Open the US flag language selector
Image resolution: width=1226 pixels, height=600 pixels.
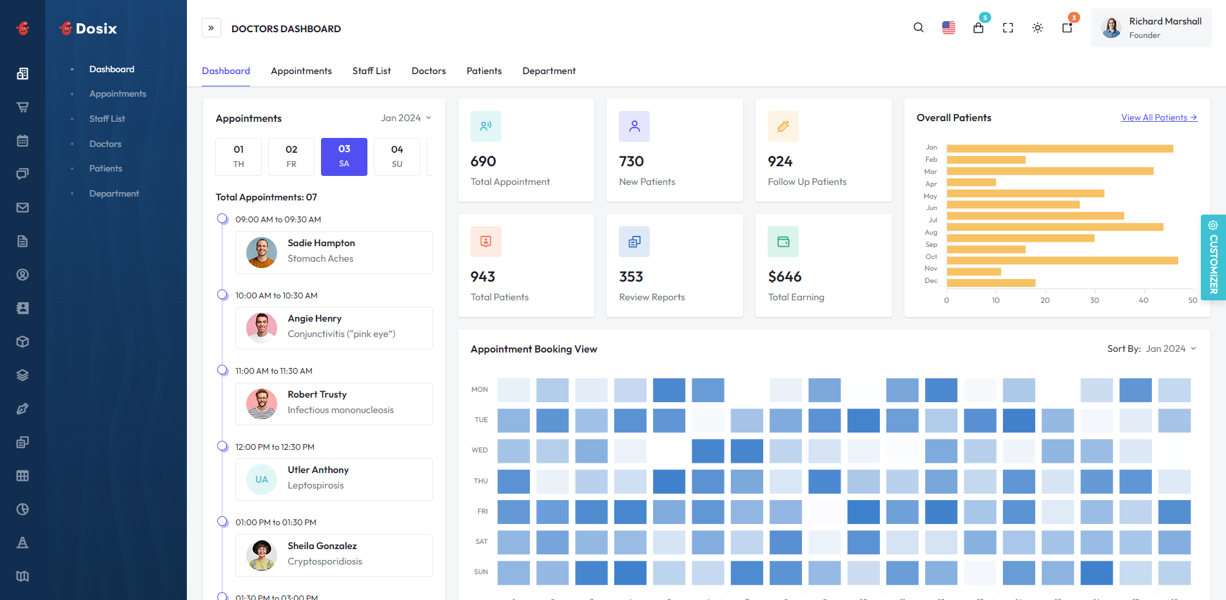(949, 28)
